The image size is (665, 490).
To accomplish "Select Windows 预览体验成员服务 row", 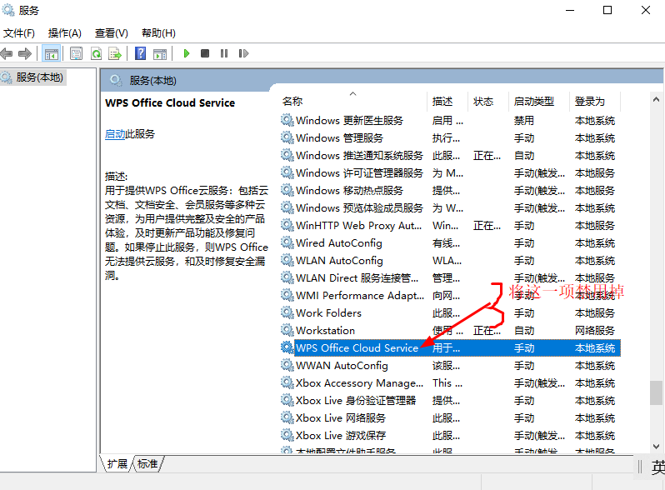I will (450, 207).
